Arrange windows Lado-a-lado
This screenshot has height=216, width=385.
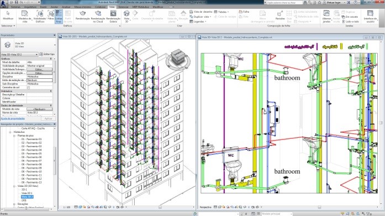coord(350,21)
